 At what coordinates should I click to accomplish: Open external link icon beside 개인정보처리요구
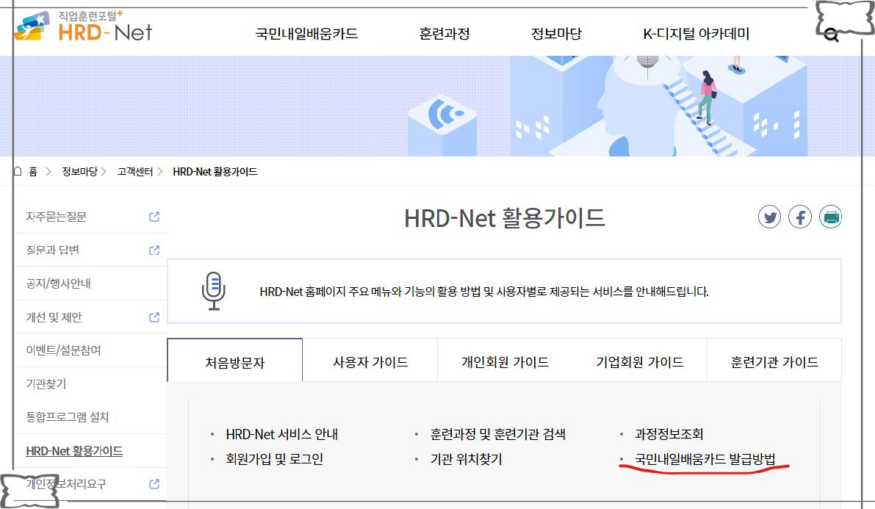pos(153,484)
